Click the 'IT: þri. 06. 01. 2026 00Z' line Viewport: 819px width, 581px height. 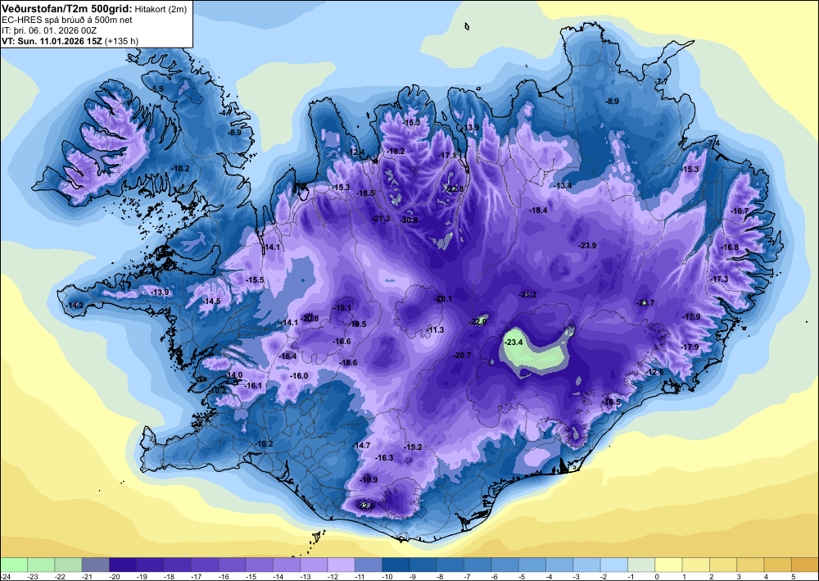coord(49,30)
